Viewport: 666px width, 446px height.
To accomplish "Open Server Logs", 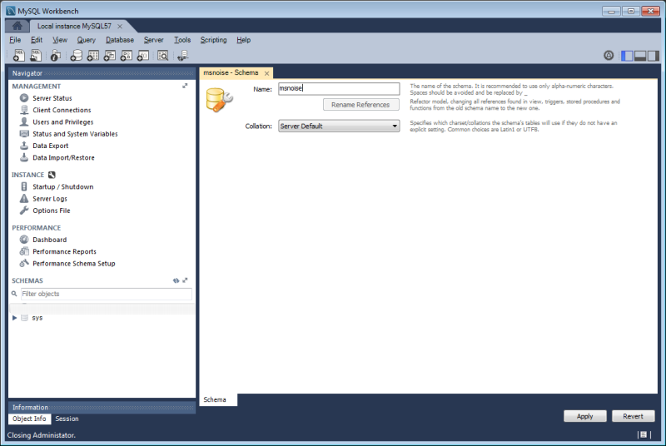I will (x=50, y=199).
